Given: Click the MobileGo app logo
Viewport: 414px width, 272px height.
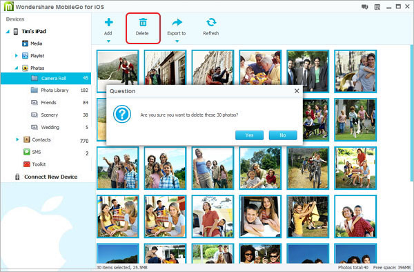Looking at the screenshot, I should point(9,7).
